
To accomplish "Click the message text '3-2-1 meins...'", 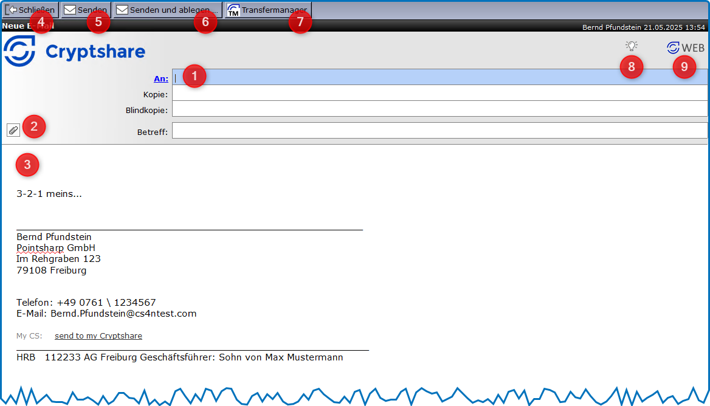I will click(x=49, y=194).
